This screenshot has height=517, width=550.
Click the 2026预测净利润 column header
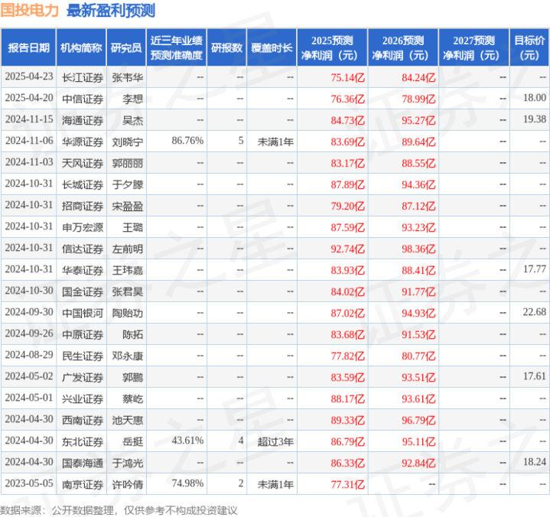click(403, 47)
